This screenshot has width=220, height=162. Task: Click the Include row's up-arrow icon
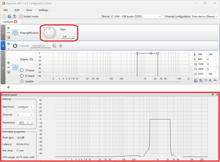tap(60, 46)
